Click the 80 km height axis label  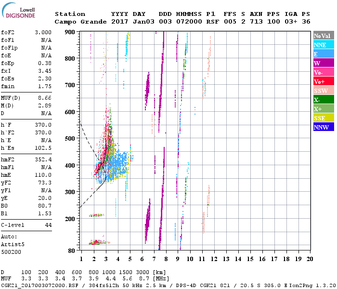tap(72, 251)
